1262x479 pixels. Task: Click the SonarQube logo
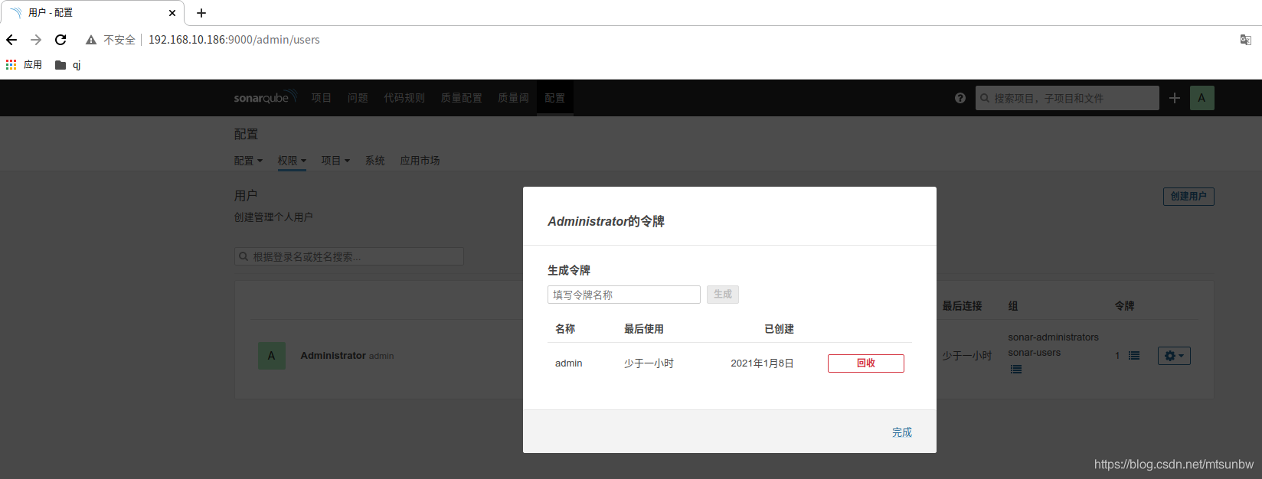pos(266,97)
